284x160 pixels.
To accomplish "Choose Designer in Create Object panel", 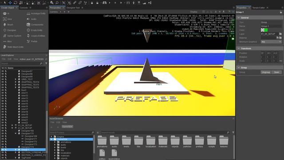I will click(10, 30).
